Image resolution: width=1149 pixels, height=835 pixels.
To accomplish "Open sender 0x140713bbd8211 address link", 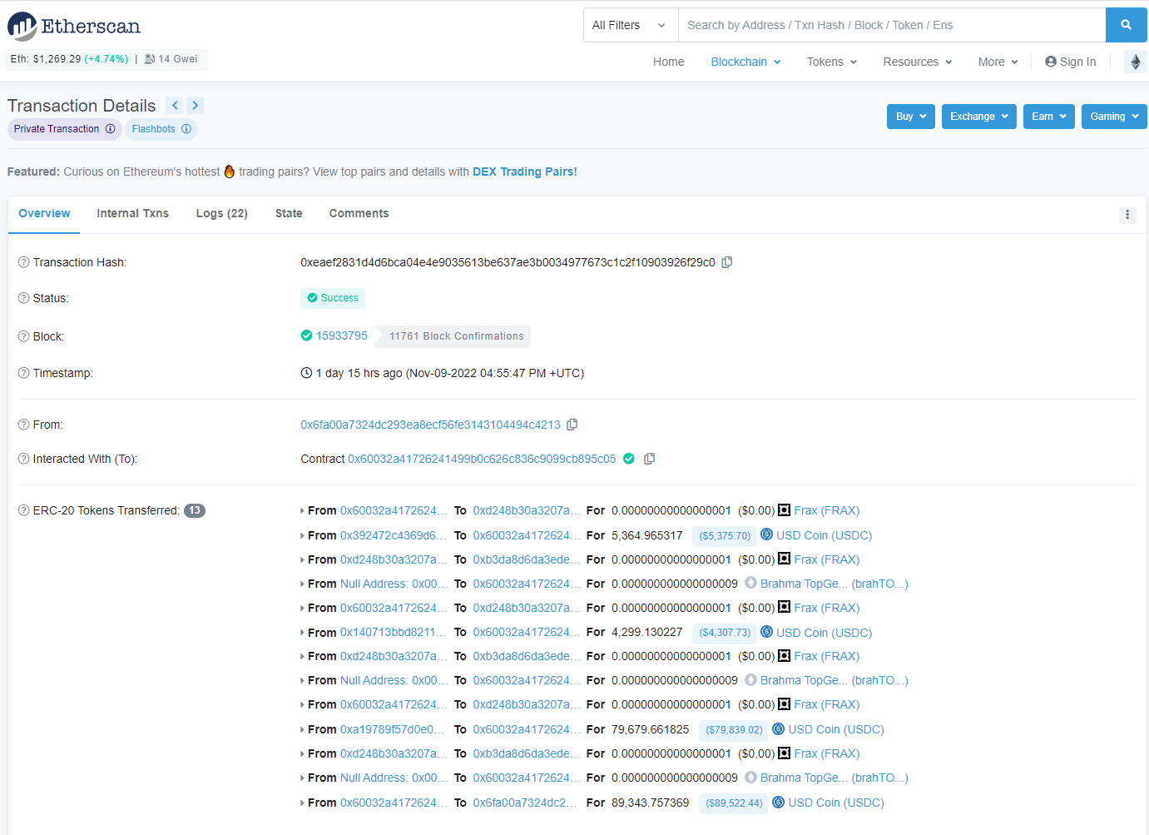I will point(394,633).
